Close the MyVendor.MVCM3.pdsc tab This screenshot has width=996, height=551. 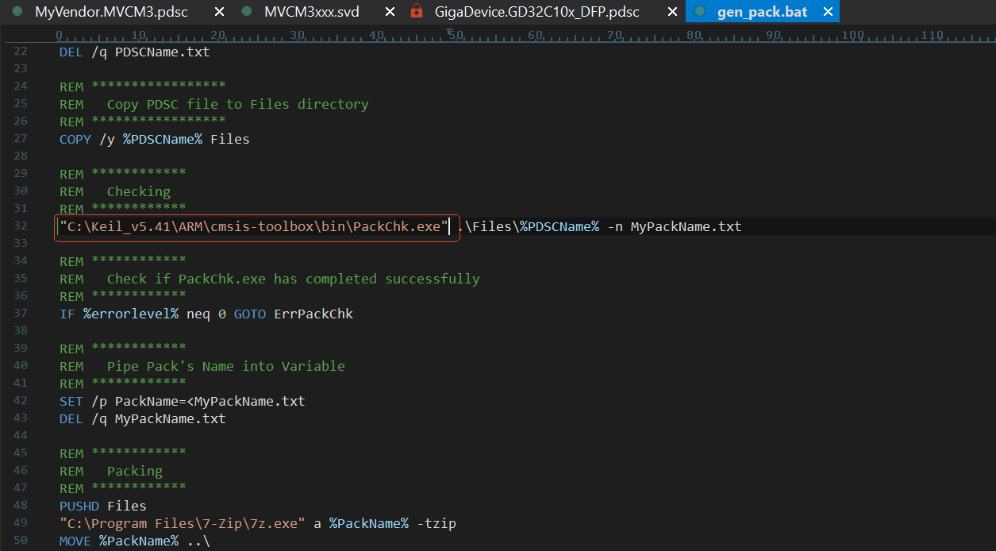pos(220,12)
